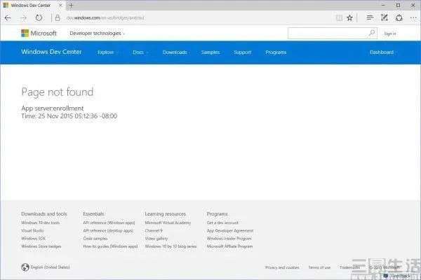Expand Developer technologies dropdown
The height and width of the screenshot is (280, 421).
click(98, 33)
